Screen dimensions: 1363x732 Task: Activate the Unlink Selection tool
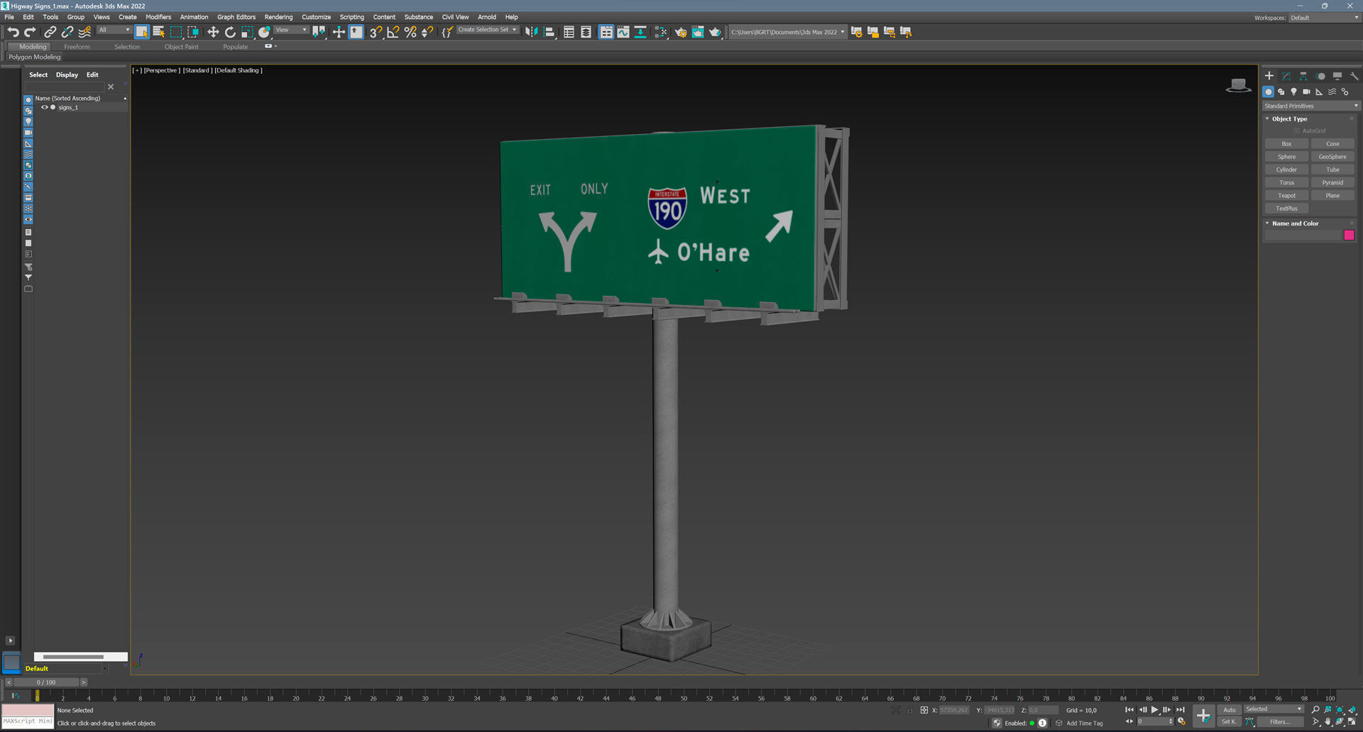[x=67, y=32]
